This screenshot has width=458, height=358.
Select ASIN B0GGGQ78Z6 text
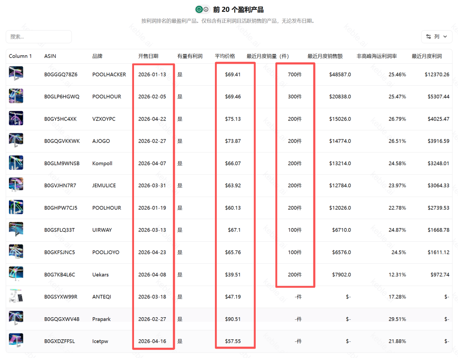pyautogui.click(x=61, y=75)
